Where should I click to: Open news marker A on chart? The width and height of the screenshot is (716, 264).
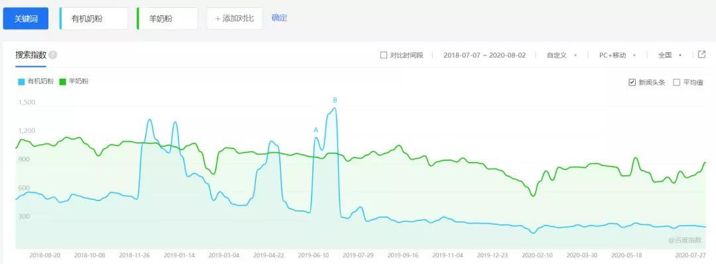[x=316, y=130]
